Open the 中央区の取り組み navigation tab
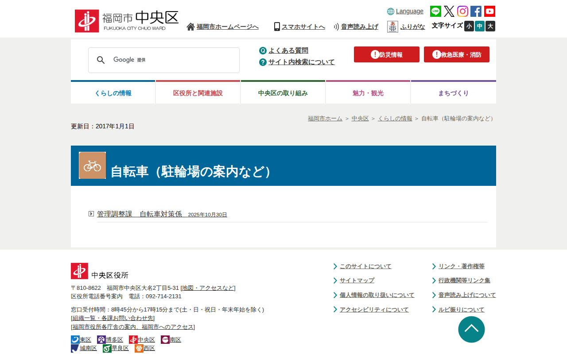567x354 pixels. [x=283, y=92]
